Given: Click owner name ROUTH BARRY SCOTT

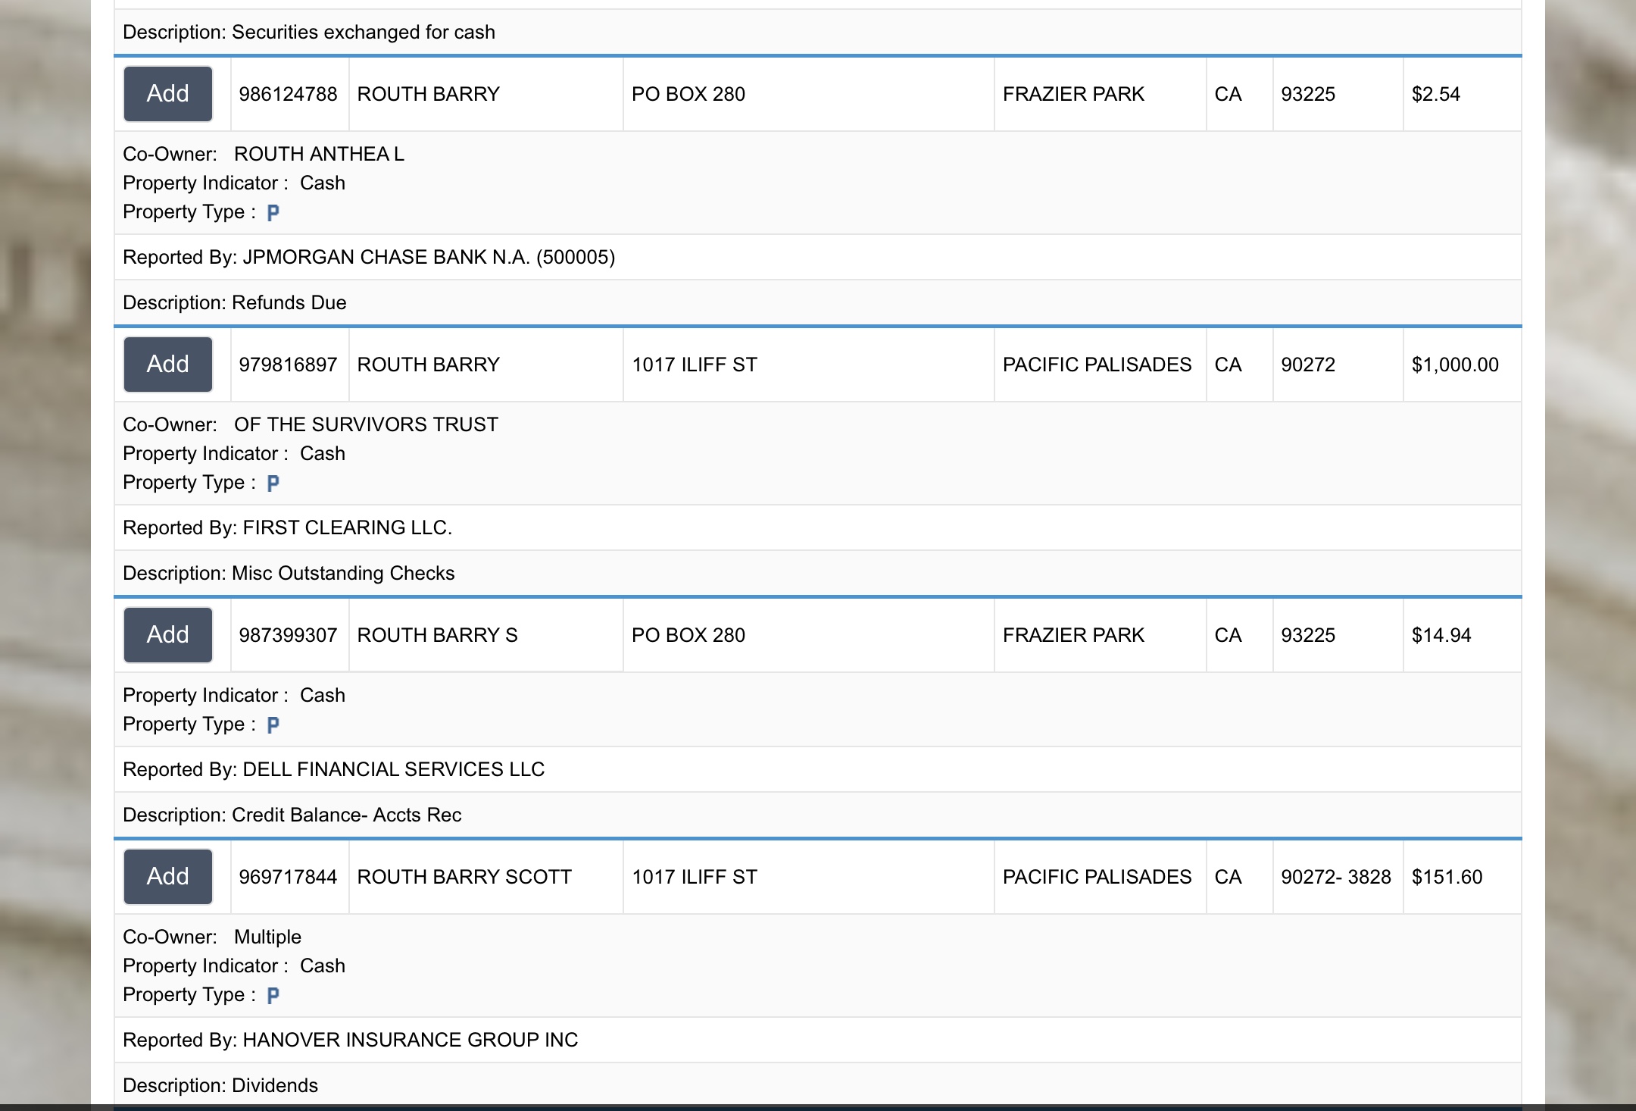Looking at the screenshot, I should point(464,877).
